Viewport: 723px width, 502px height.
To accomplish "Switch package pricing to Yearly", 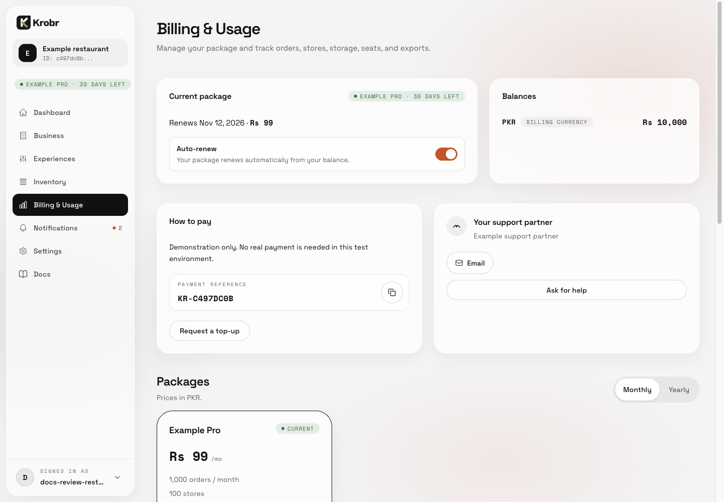I will (679, 390).
